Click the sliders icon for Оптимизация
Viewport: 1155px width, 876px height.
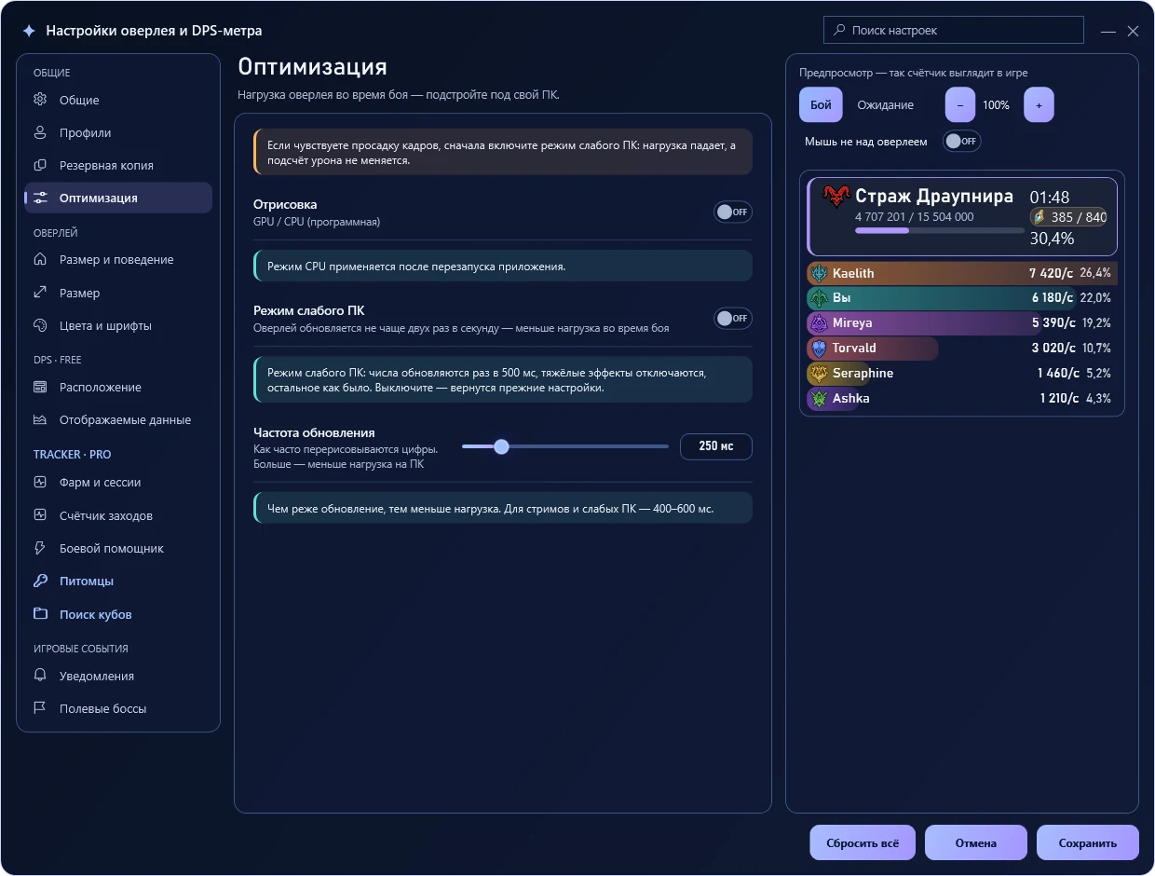(x=40, y=198)
